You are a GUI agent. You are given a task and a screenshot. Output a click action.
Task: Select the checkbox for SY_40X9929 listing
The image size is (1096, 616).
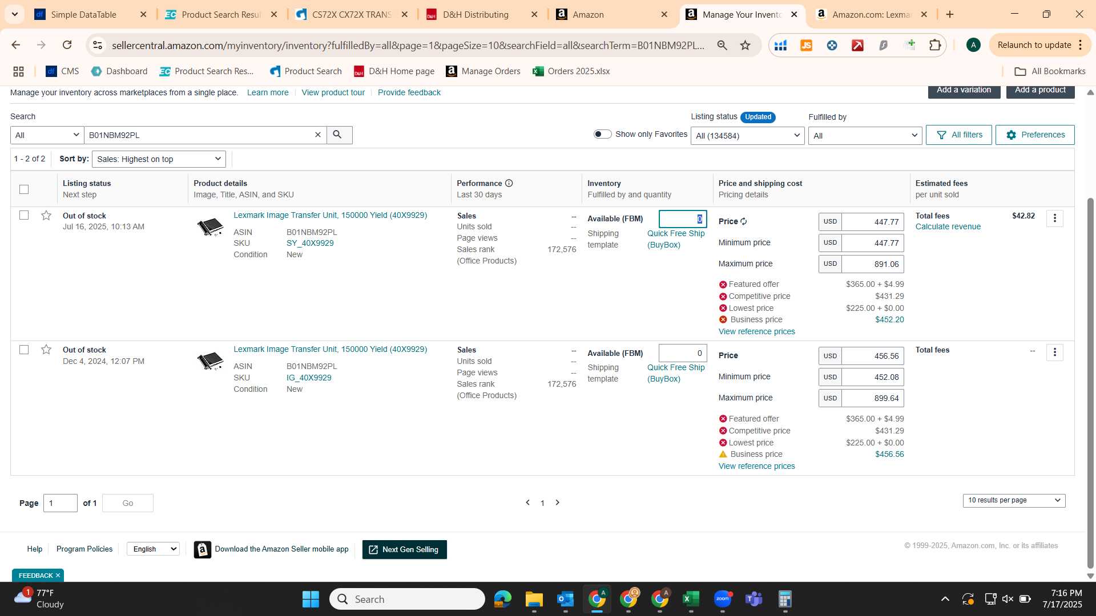24,215
